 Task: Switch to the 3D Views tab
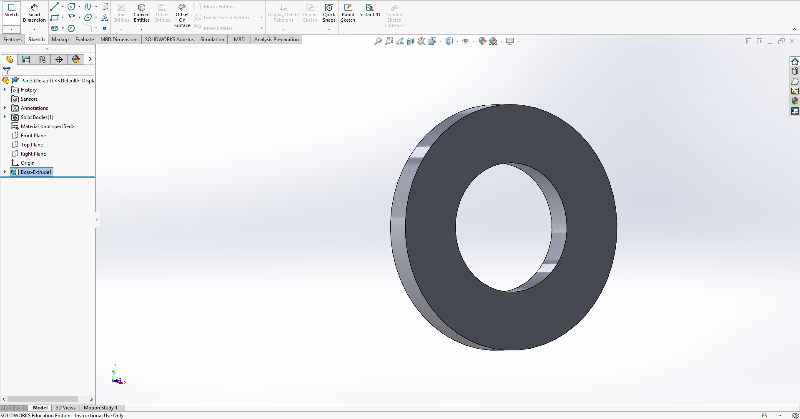tap(65, 408)
